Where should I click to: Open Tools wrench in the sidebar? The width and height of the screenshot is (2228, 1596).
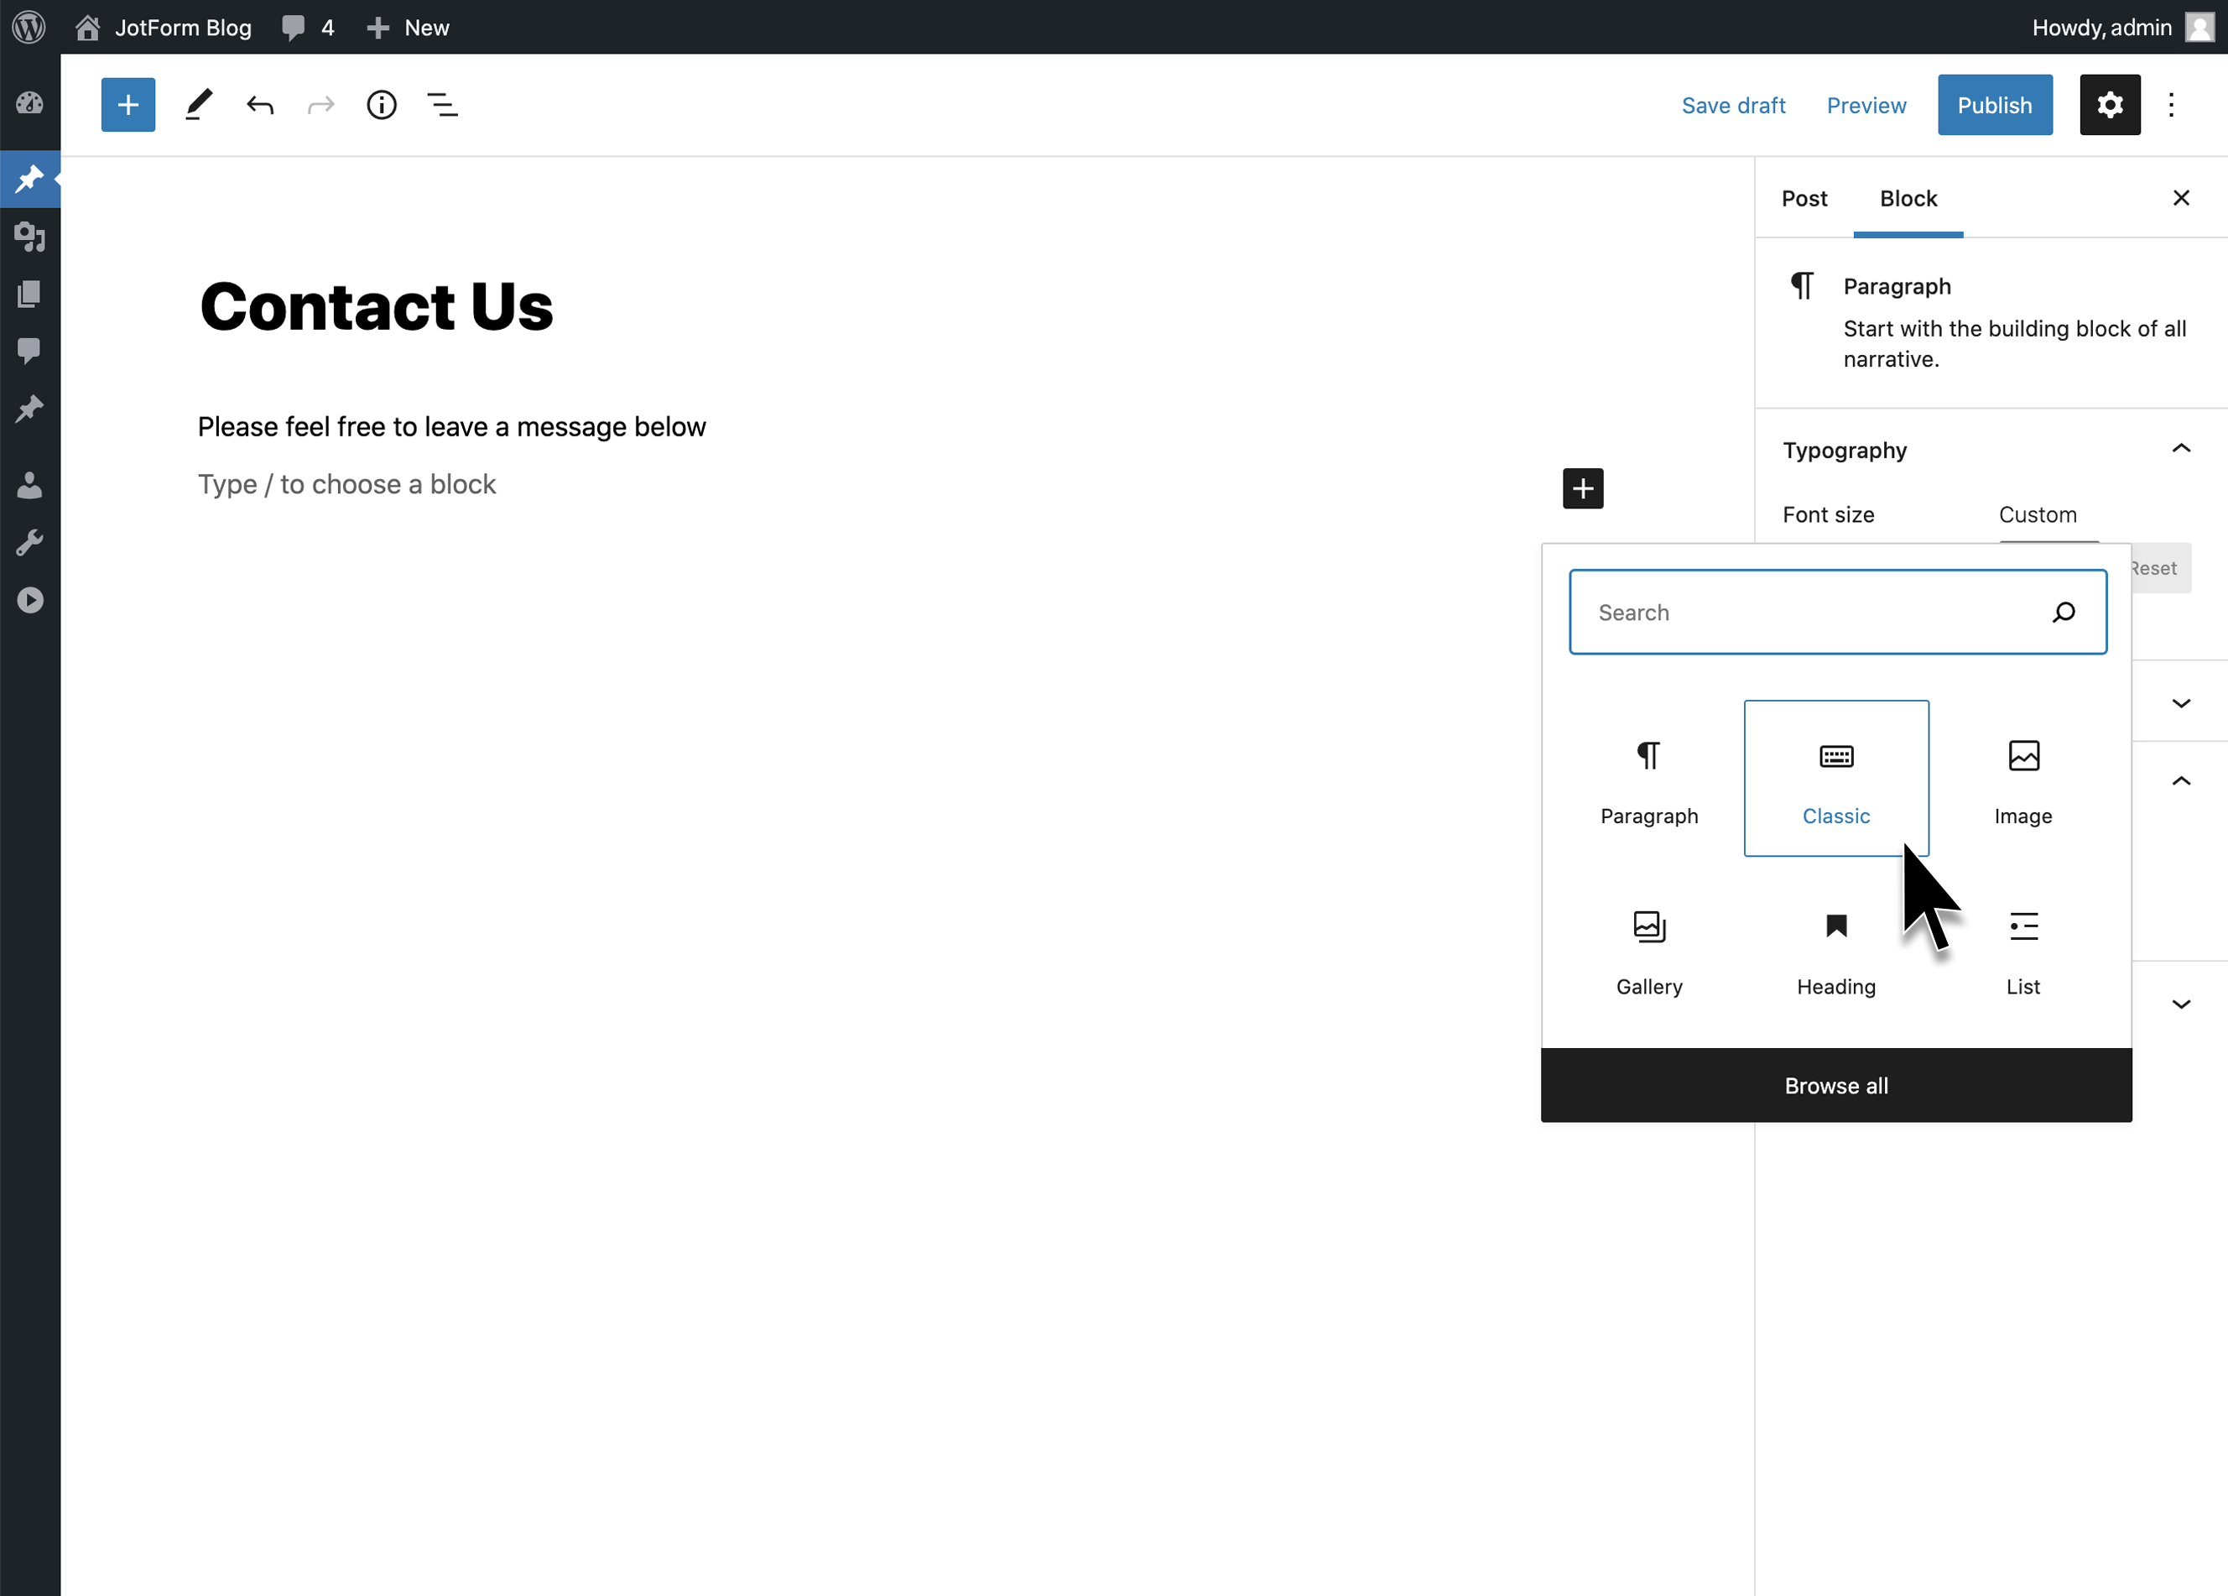tap(29, 542)
